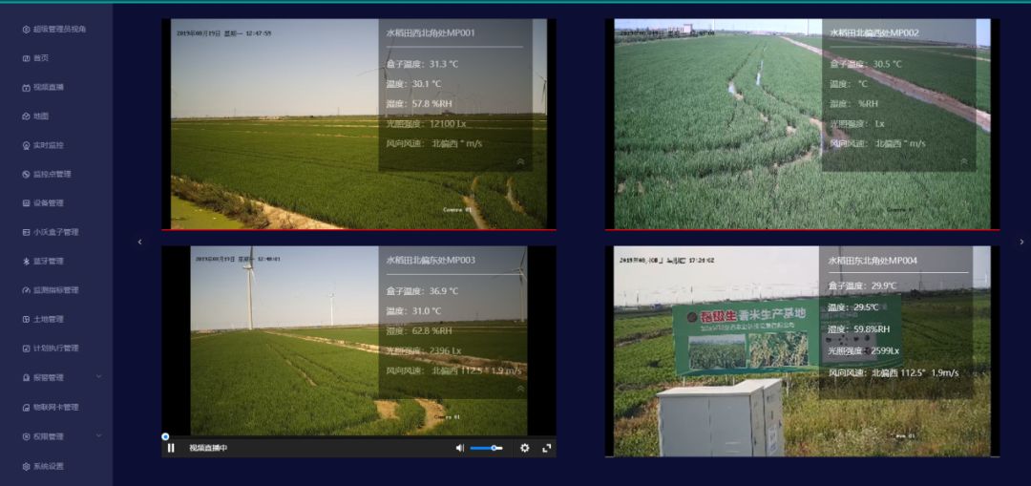The width and height of the screenshot is (1031, 486).
Task: Click the 蓝牙管理 Bluetooth icon
Action: [x=27, y=261]
